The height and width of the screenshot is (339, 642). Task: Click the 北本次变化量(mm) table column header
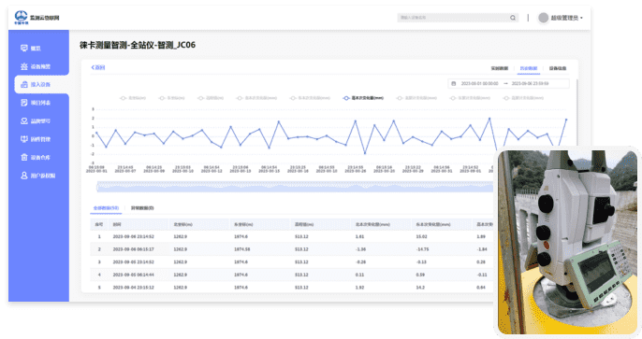[372, 224]
